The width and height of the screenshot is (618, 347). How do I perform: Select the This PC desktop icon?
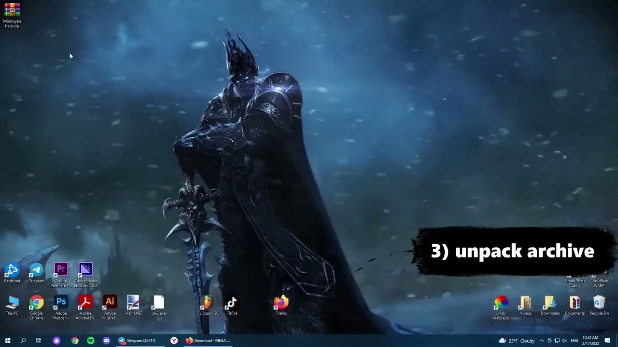click(x=12, y=306)
